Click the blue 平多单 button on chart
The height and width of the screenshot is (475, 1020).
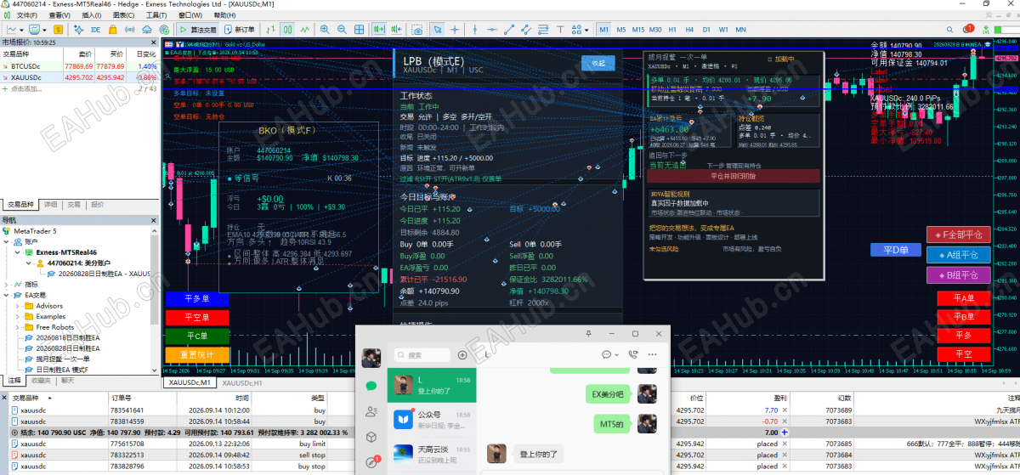click(195, 299)
